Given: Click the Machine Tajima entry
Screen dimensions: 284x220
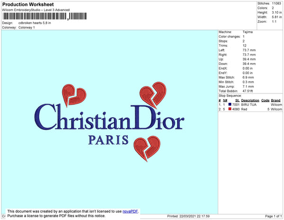Looking at the screenshot, I should click(235, 32).
